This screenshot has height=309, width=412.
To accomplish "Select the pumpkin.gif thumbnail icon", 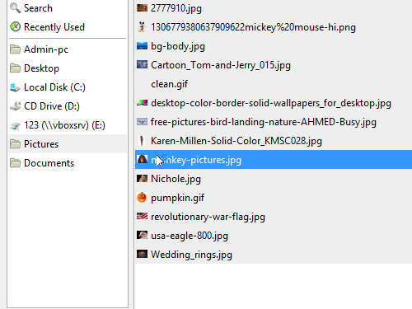I will pos(142,198).
